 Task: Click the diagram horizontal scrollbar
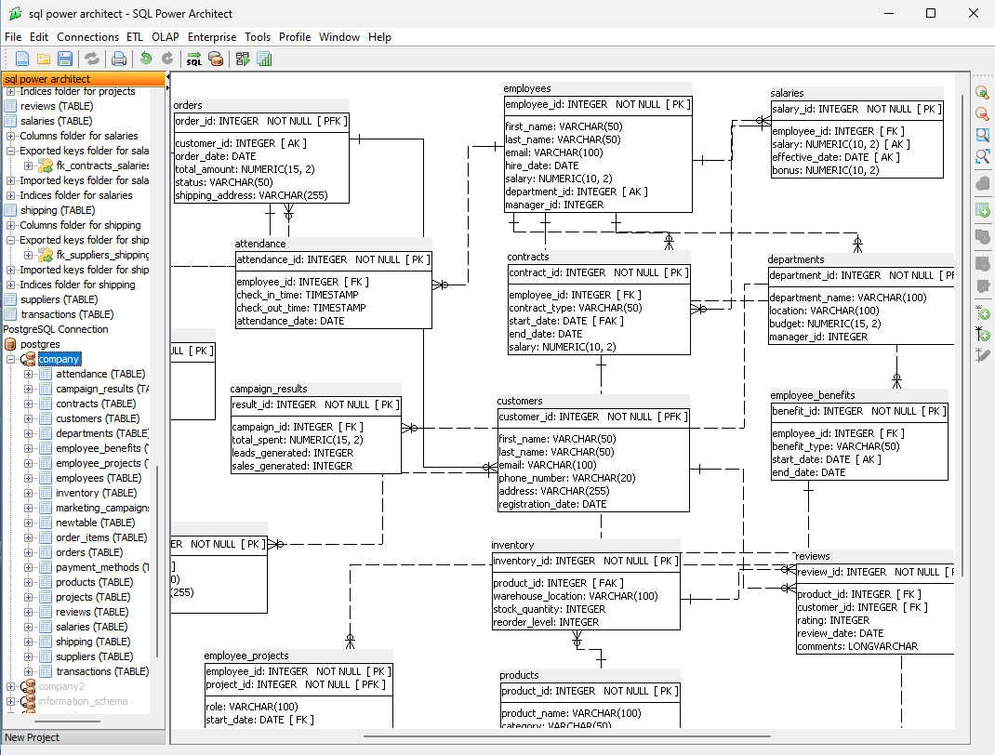point(567,736)
